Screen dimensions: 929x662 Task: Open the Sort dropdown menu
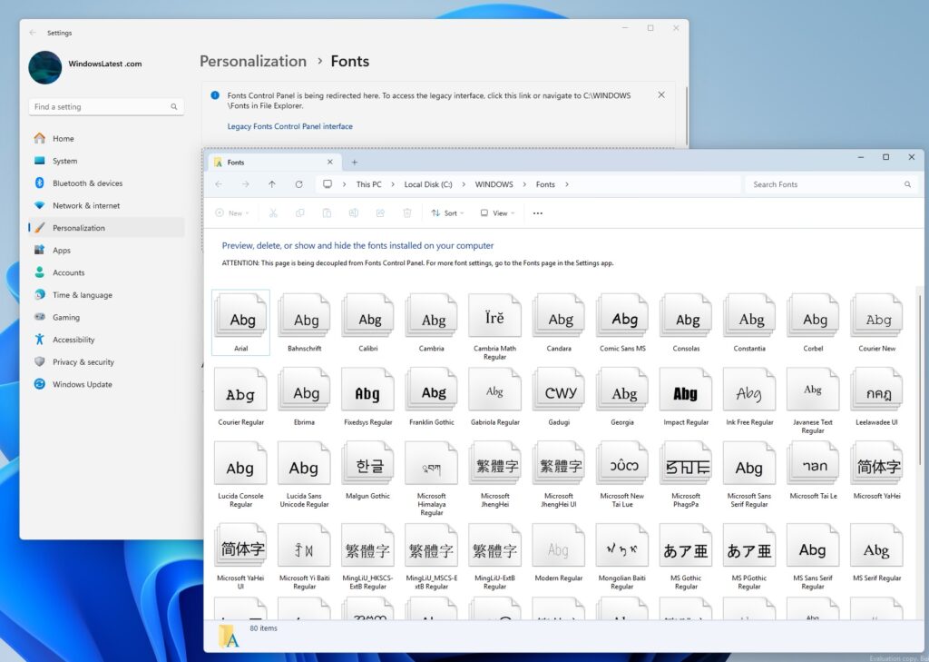tap(448, 212)
